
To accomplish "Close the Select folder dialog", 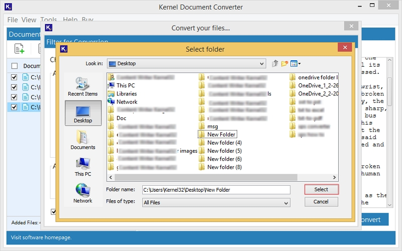I will click(345, 47).
